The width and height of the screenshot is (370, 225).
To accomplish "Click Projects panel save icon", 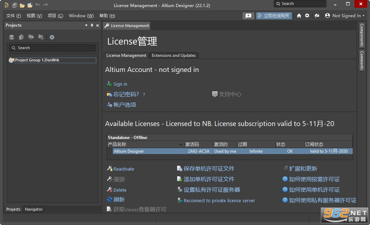I will point(12,37).
